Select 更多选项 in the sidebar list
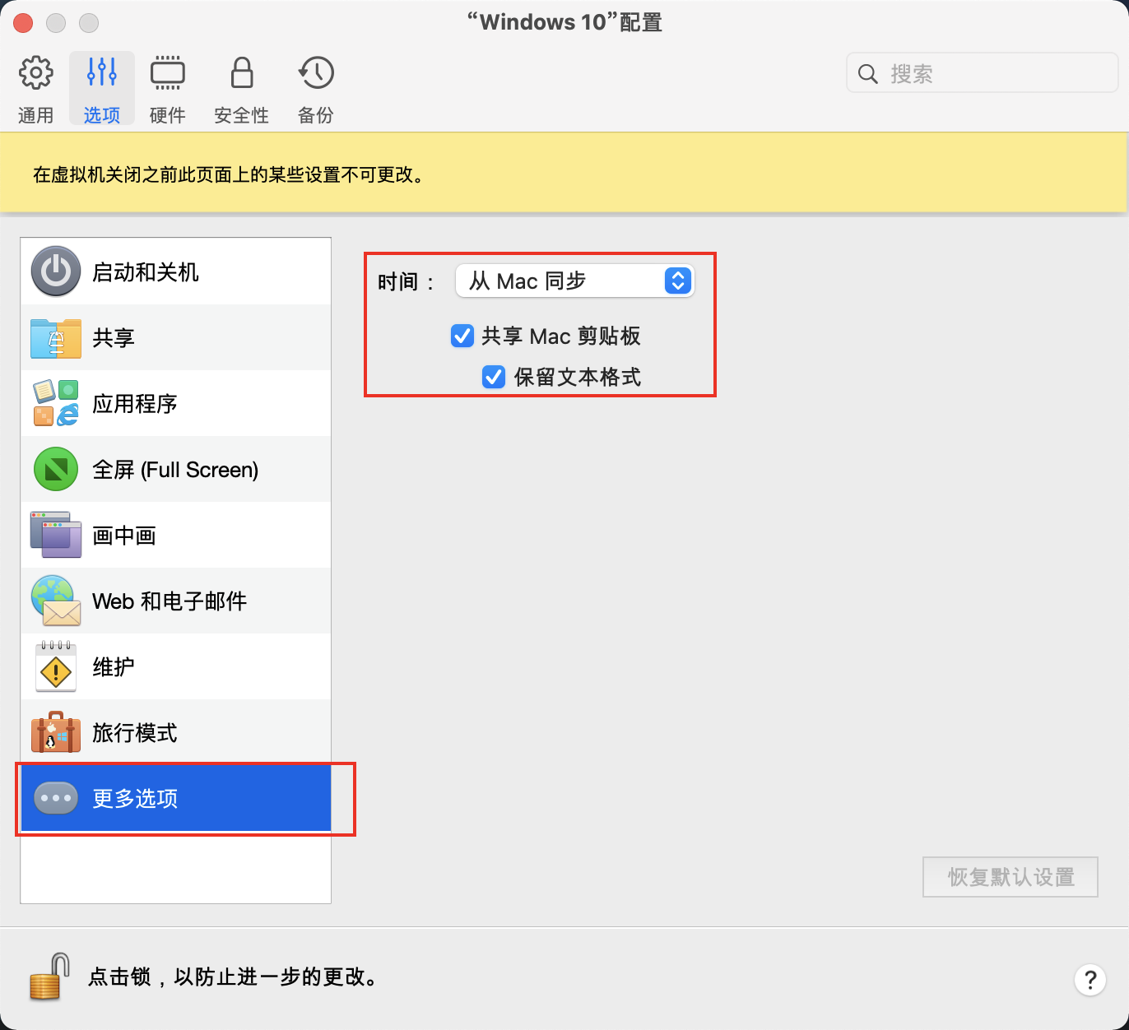Viewport: 1129px width, 1030px height. (176, 798)
